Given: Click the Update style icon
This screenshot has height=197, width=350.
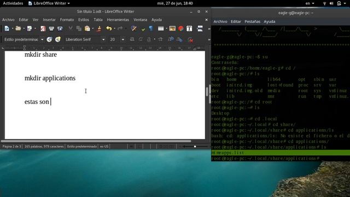Looking at the screenshot, I should pyautogui.click(x=49, y=39).
